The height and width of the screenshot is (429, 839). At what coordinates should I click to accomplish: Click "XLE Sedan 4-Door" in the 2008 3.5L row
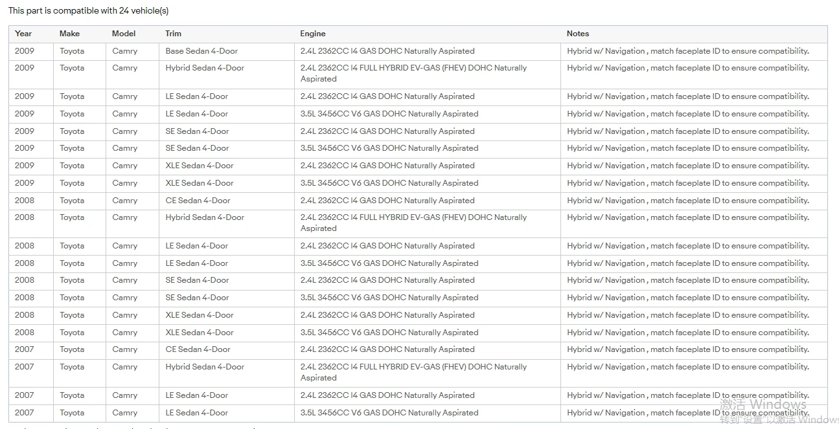click(x=200, y=333)
